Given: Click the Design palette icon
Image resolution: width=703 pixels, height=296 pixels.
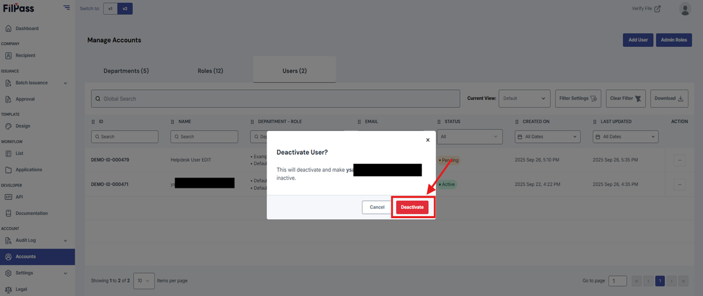Looking at the screenshot, I should coord(9,126).
